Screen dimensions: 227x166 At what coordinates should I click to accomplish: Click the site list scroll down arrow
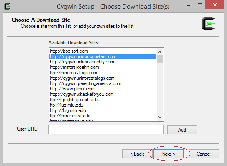point(160,117)
